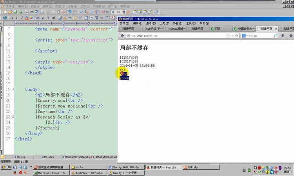Open Find with the magnifier icon
This screenshot has width=294, height=176.
click(81, 12)
